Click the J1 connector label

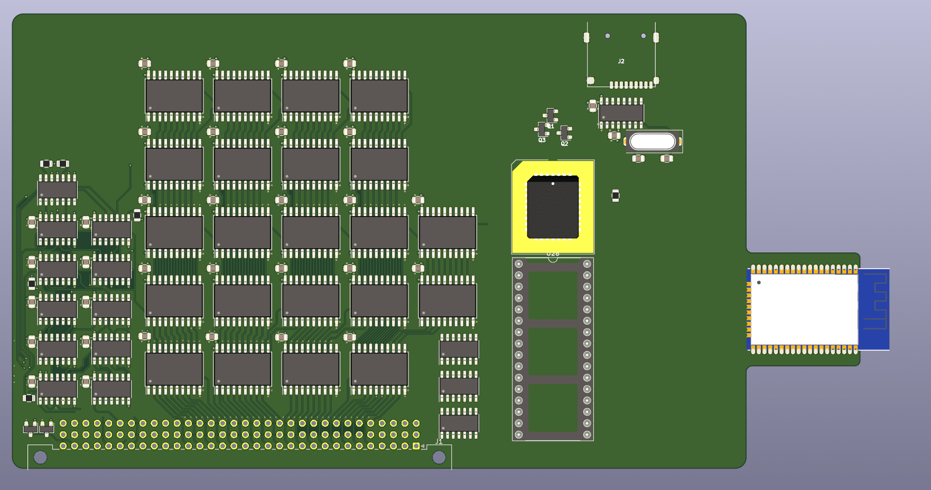[439, 441]
